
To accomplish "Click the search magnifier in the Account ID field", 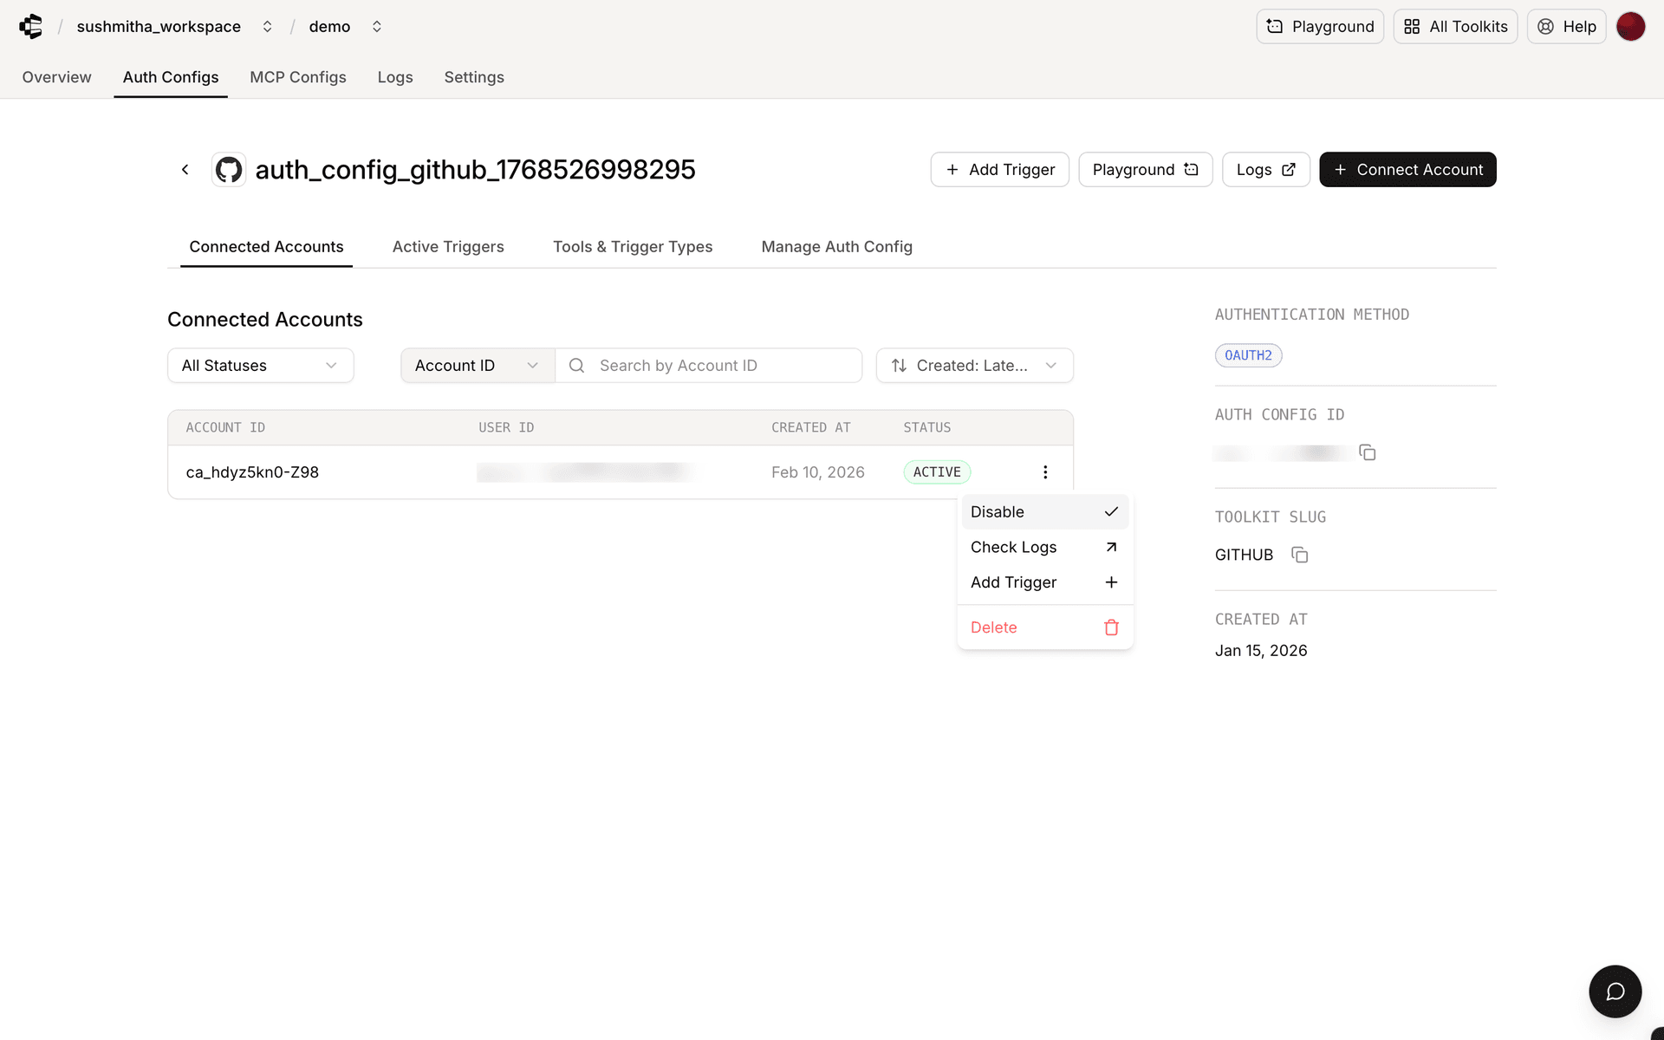I will (576, 365).
